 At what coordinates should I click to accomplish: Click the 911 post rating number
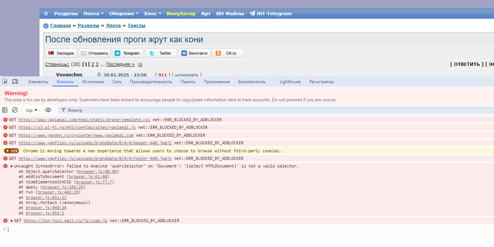pyautogui.click(x=163, y=75)
